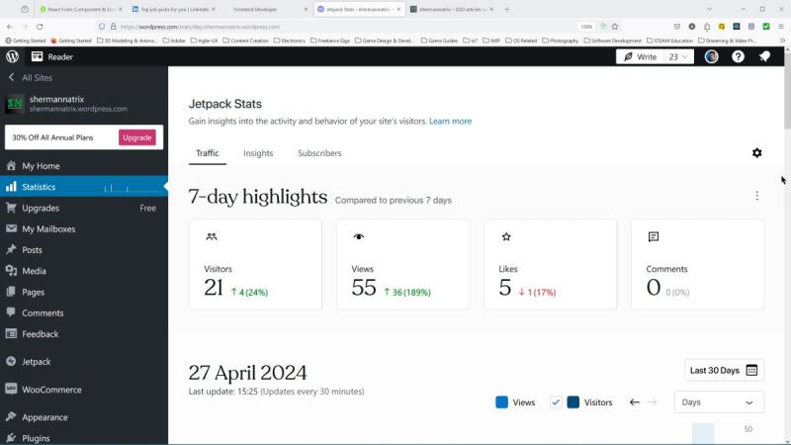Select Posts in the sidebar

click(32, 250)
